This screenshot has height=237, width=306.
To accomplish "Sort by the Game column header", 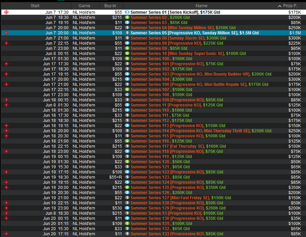I will coord(84,6).
